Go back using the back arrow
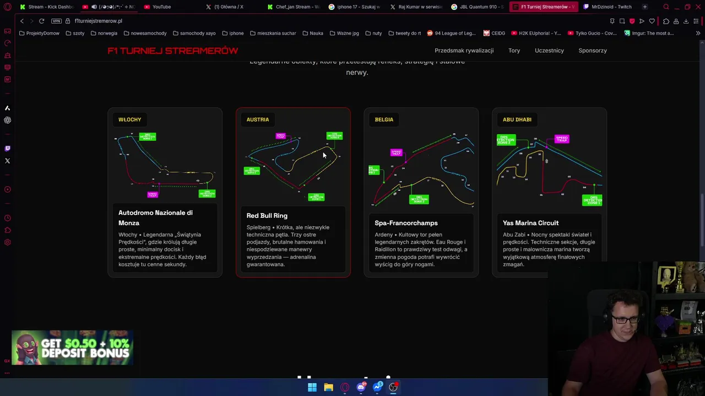The width and height of the screenshot is (705, 396). click(22, 21)
